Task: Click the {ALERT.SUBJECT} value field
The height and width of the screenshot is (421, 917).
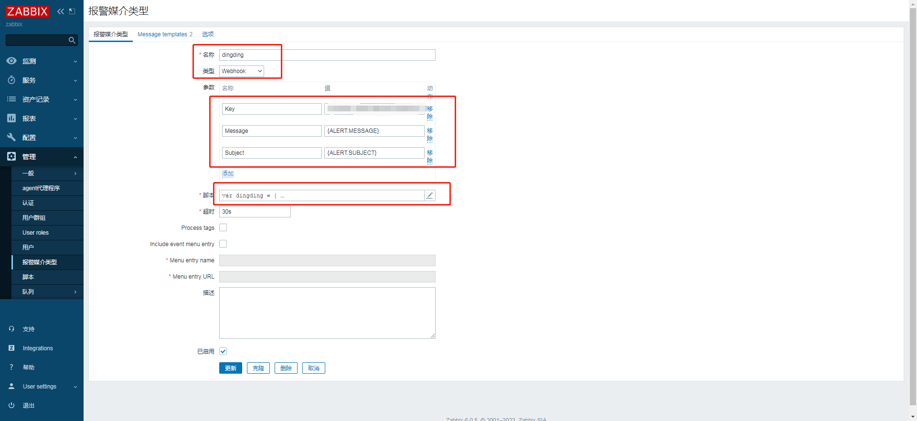Action: point(374,153)
